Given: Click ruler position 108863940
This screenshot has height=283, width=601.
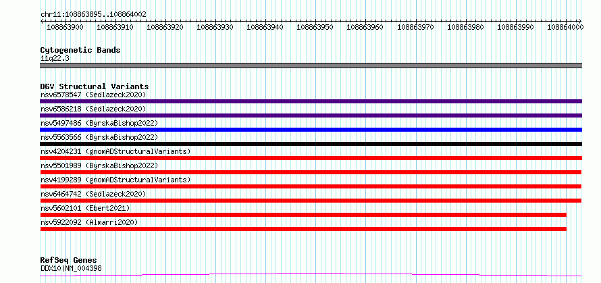Looking at the screenshot, I should [265, 27].
